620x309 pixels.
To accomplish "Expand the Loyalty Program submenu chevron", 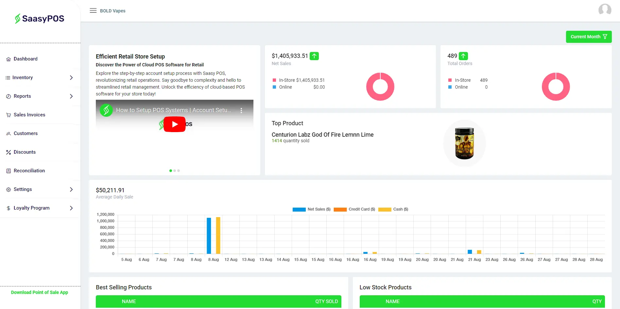I will [x=71, y=208].
